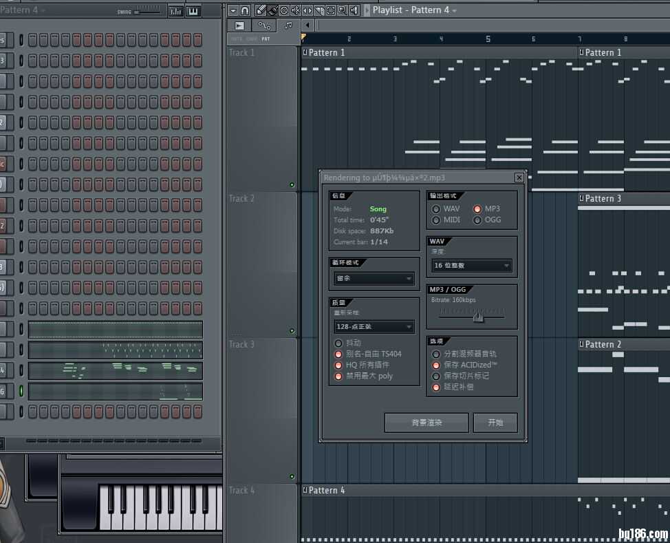Toggle the 保存 ACIDized option
Viewport: 670px width, 543px height.
coord(436,365)
